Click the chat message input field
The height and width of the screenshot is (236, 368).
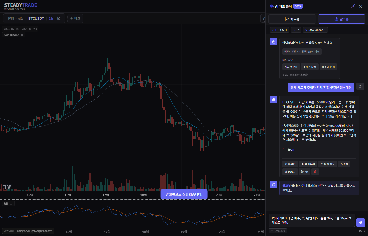click(311, 220)
